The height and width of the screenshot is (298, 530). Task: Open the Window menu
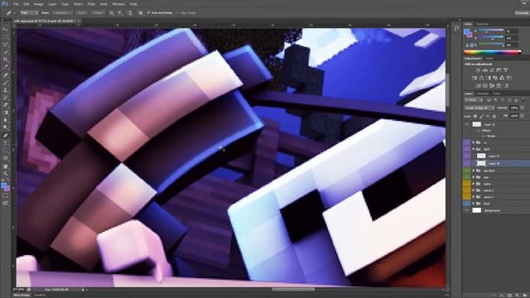tap(118, 4)
